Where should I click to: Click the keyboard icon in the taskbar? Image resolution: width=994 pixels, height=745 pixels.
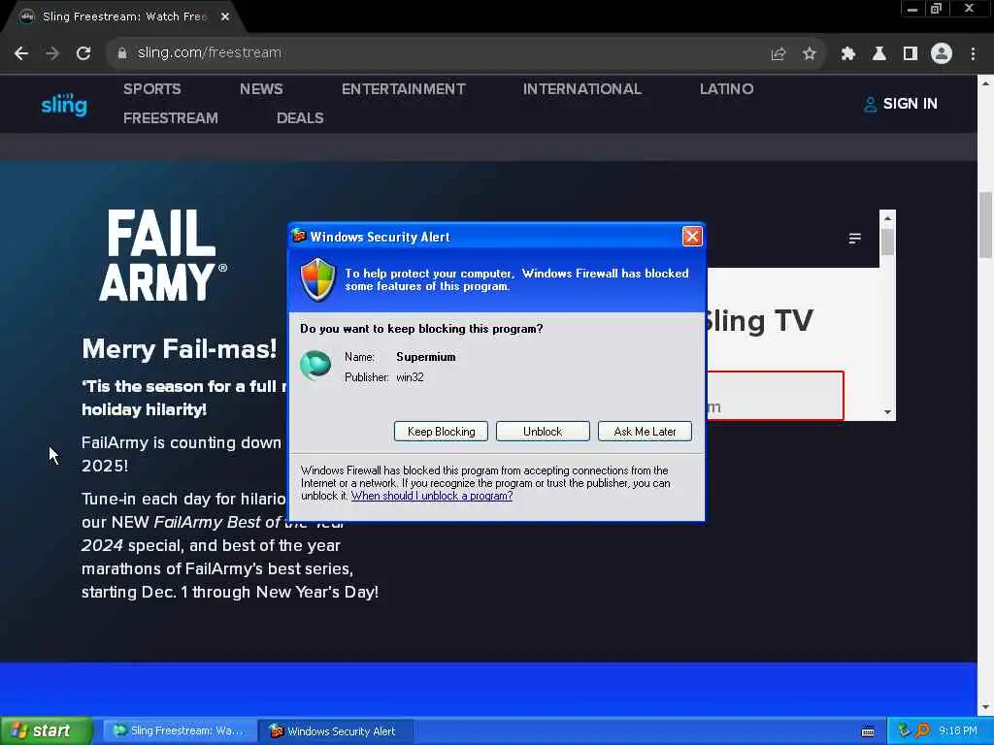tap(869, 731)
